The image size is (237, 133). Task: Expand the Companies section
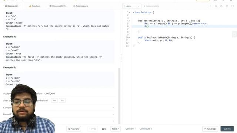tap(59, 108)
